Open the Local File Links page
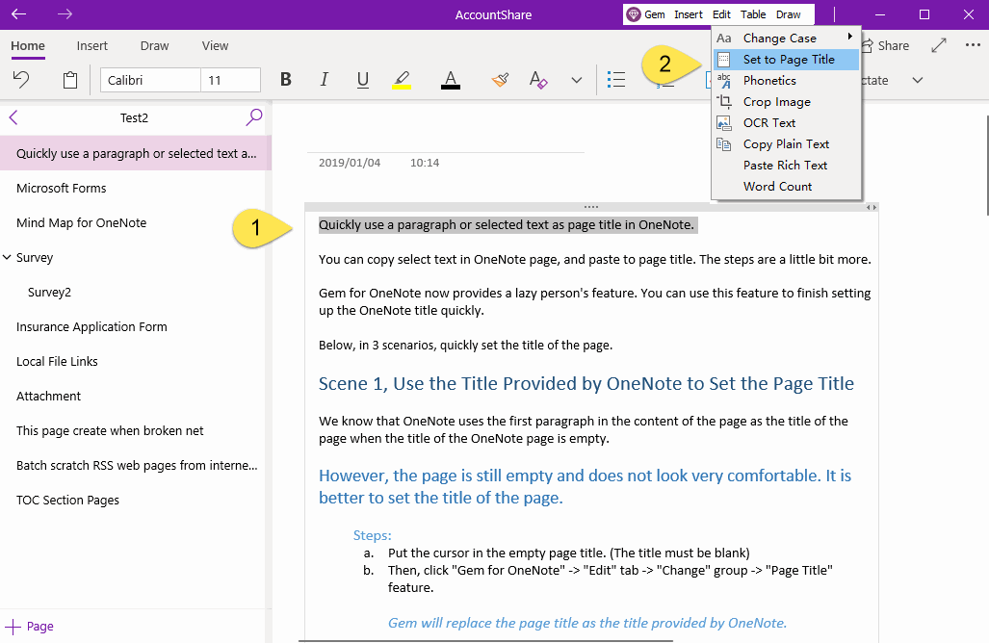This screenshot has height=643, width=989. pos(136,361)
